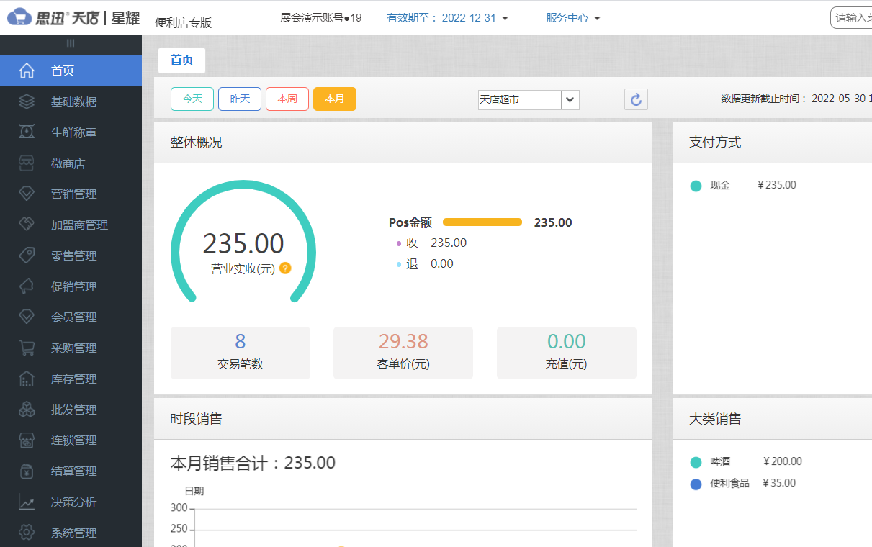Viewport: 872px width, 547px height.
Task: Click the 展会演示账号 account text
Action: pos(321,18)
